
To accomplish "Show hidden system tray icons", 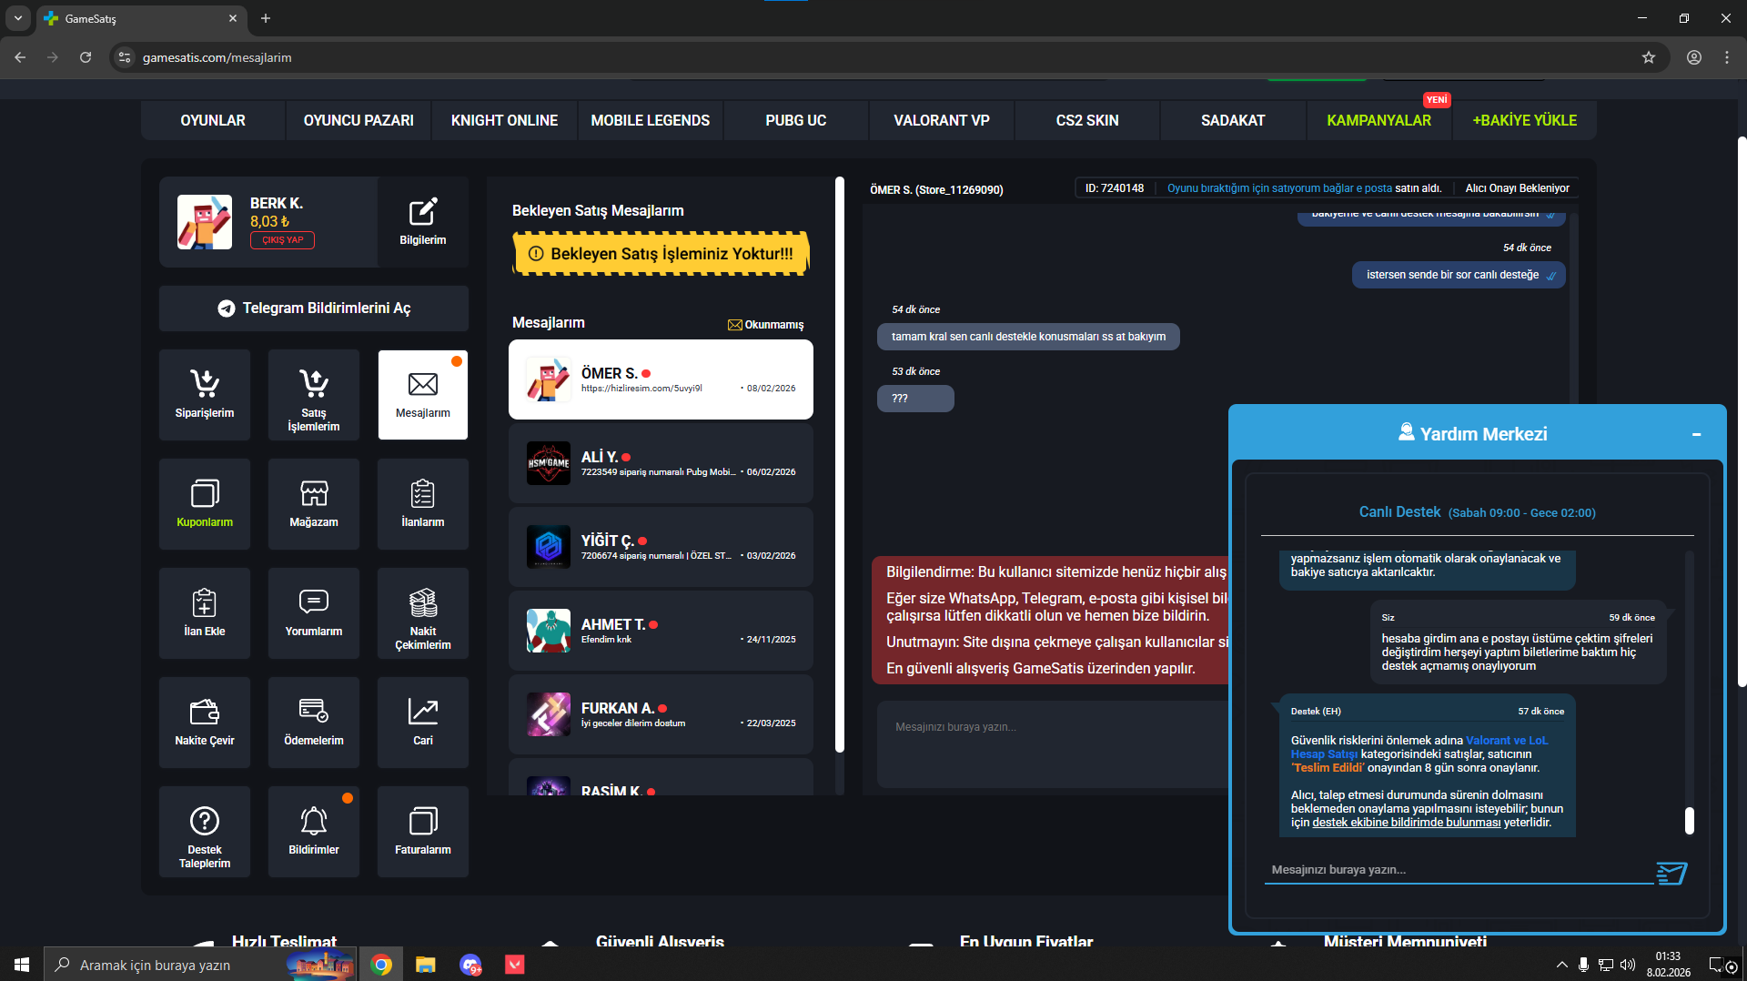I will pos(1562,965).
